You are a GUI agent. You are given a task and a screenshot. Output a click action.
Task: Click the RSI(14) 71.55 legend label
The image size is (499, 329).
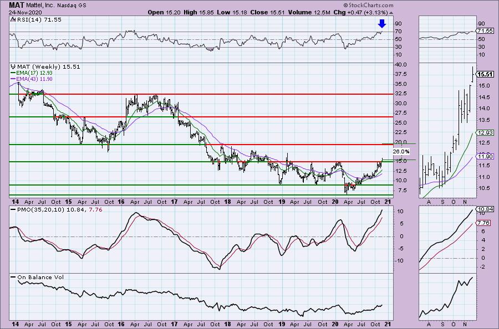pos(39,20)
